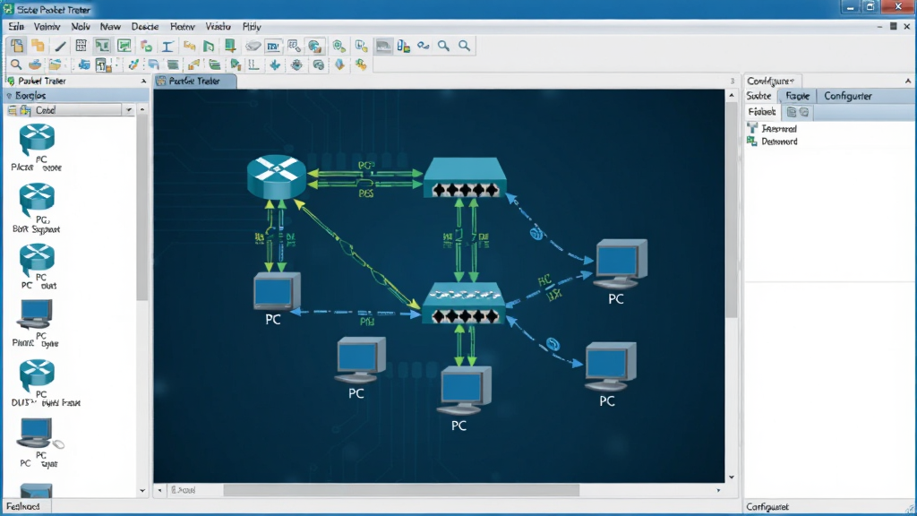Collapse the 'Eorglos' section expander
This screenshot has height=516, width=917.
9,95
